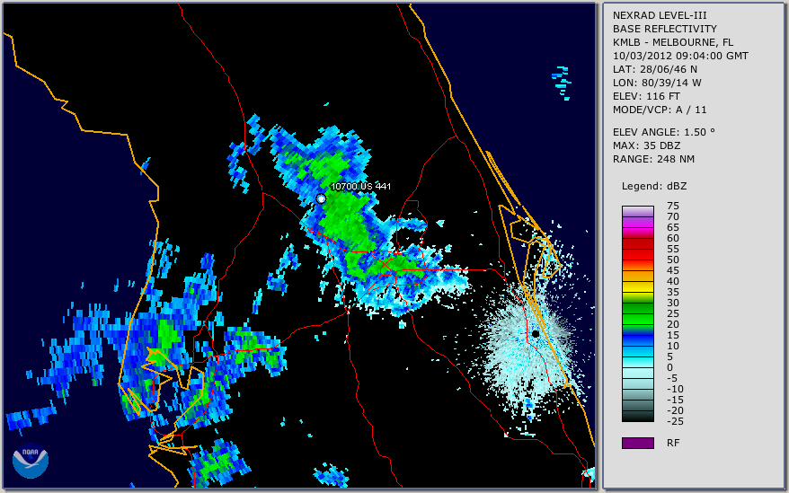Click the 'LON: 80/39/14 W' text
Screen dimensions: 789x493
[657, 83]
